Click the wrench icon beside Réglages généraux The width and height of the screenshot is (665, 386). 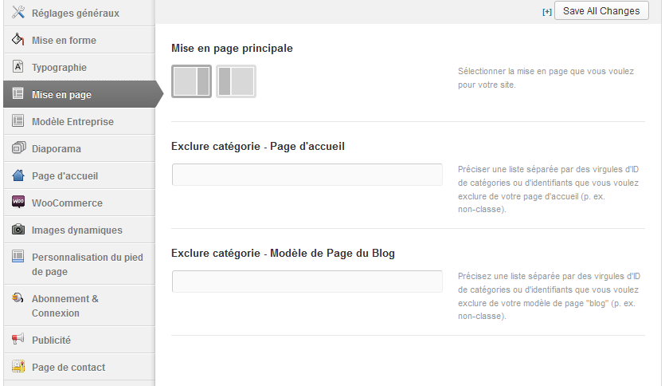(x=18, y=13)
